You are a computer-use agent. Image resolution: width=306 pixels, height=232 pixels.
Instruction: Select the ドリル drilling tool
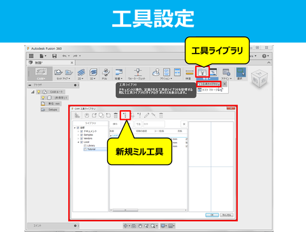click(105, 74)
